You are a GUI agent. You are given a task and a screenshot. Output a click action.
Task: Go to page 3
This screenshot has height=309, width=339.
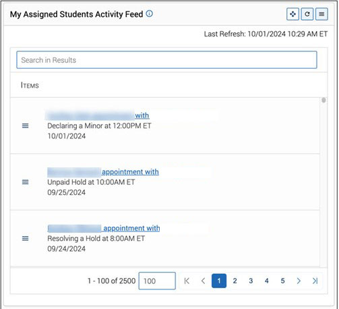251,281
